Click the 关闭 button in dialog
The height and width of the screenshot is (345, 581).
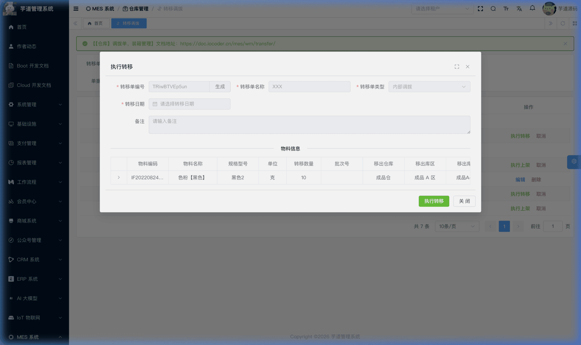coord(464,201)
